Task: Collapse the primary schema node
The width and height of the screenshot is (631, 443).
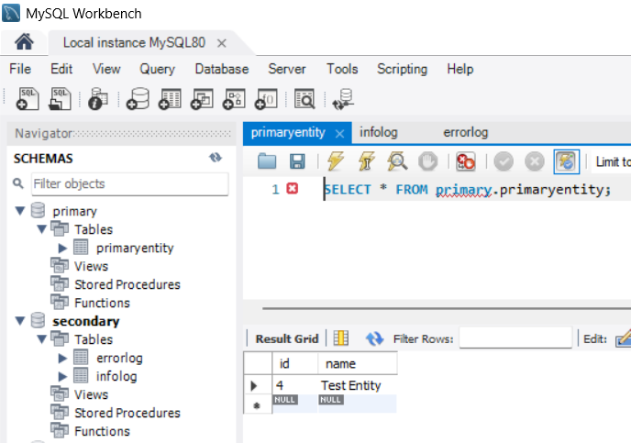Action: [x=20, y=211]
